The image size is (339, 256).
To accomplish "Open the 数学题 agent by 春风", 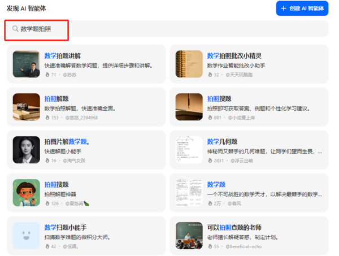I will [249, 193].
